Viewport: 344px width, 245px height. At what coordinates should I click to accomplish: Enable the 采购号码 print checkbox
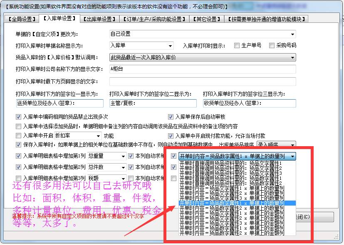tap(272, 46)
